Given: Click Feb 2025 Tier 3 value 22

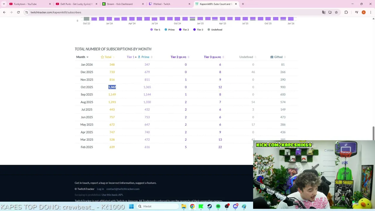Looking at the screenshot, I should pos(220,147).
